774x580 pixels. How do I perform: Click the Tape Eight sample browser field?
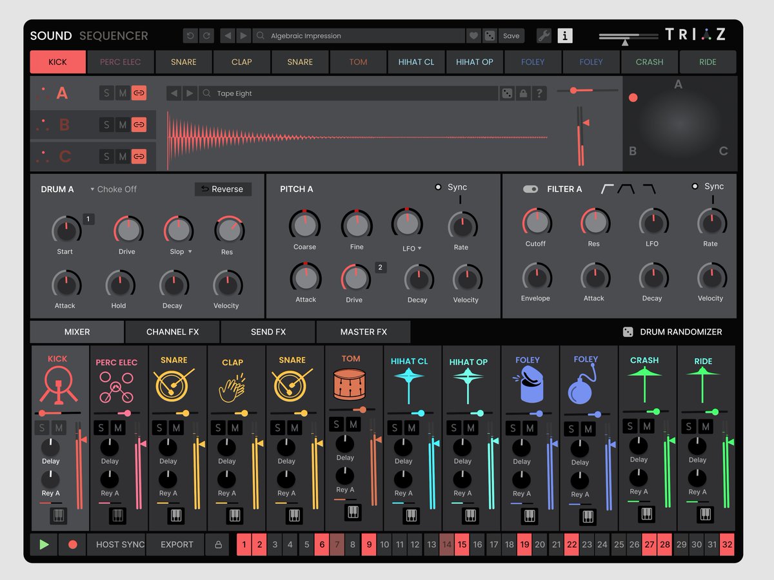[x=348, y=93]
